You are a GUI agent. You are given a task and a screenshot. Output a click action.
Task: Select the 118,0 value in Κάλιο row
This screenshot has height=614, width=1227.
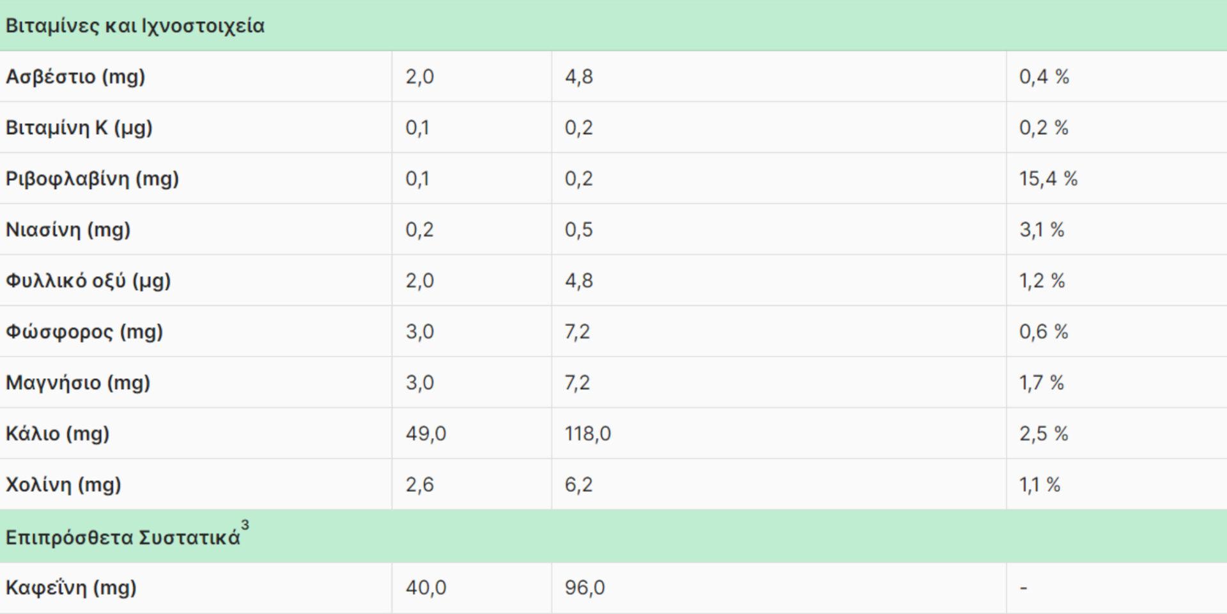[587, 434]
